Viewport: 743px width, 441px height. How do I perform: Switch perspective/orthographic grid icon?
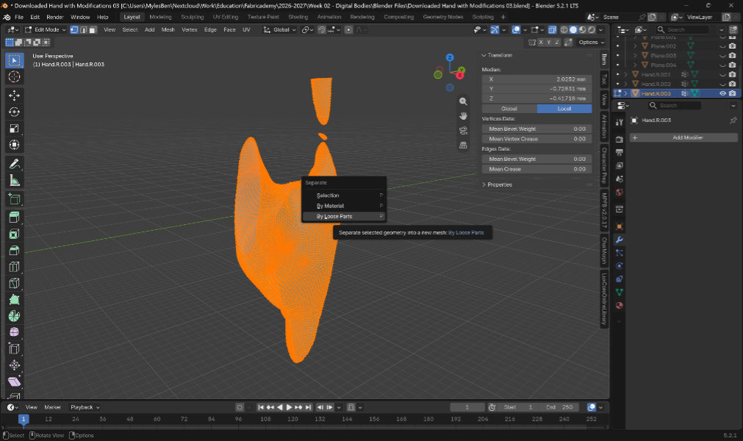tap(463, 146)
